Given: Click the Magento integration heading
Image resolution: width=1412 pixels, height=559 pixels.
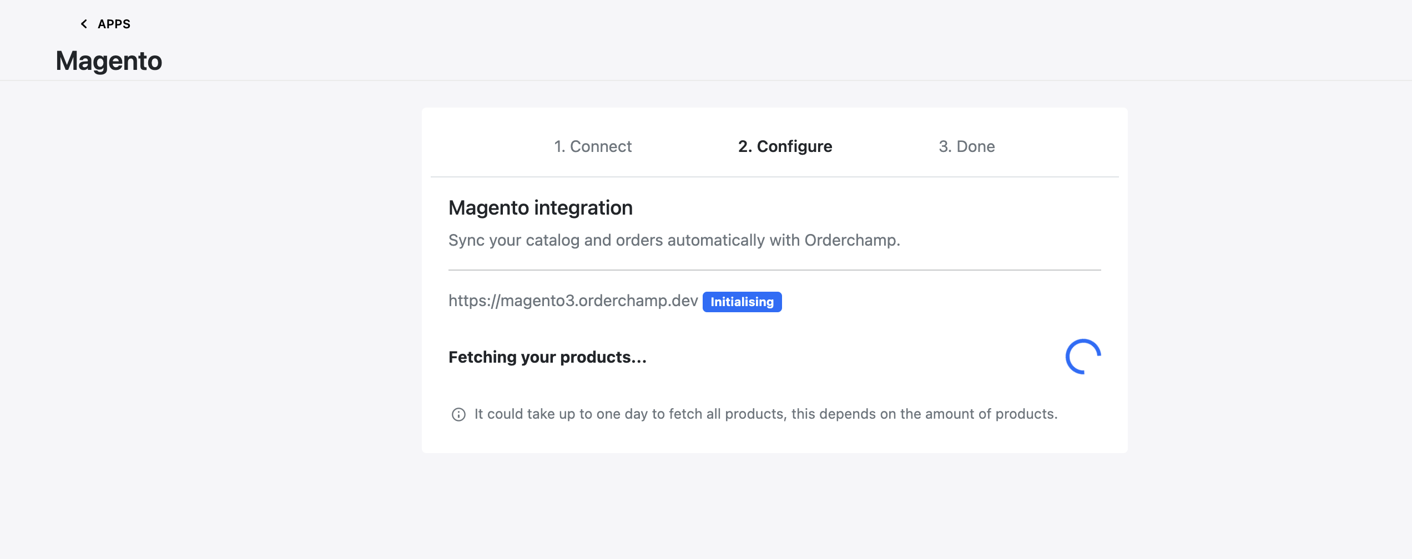Looking at the screenshot, I should pos(541,208).
